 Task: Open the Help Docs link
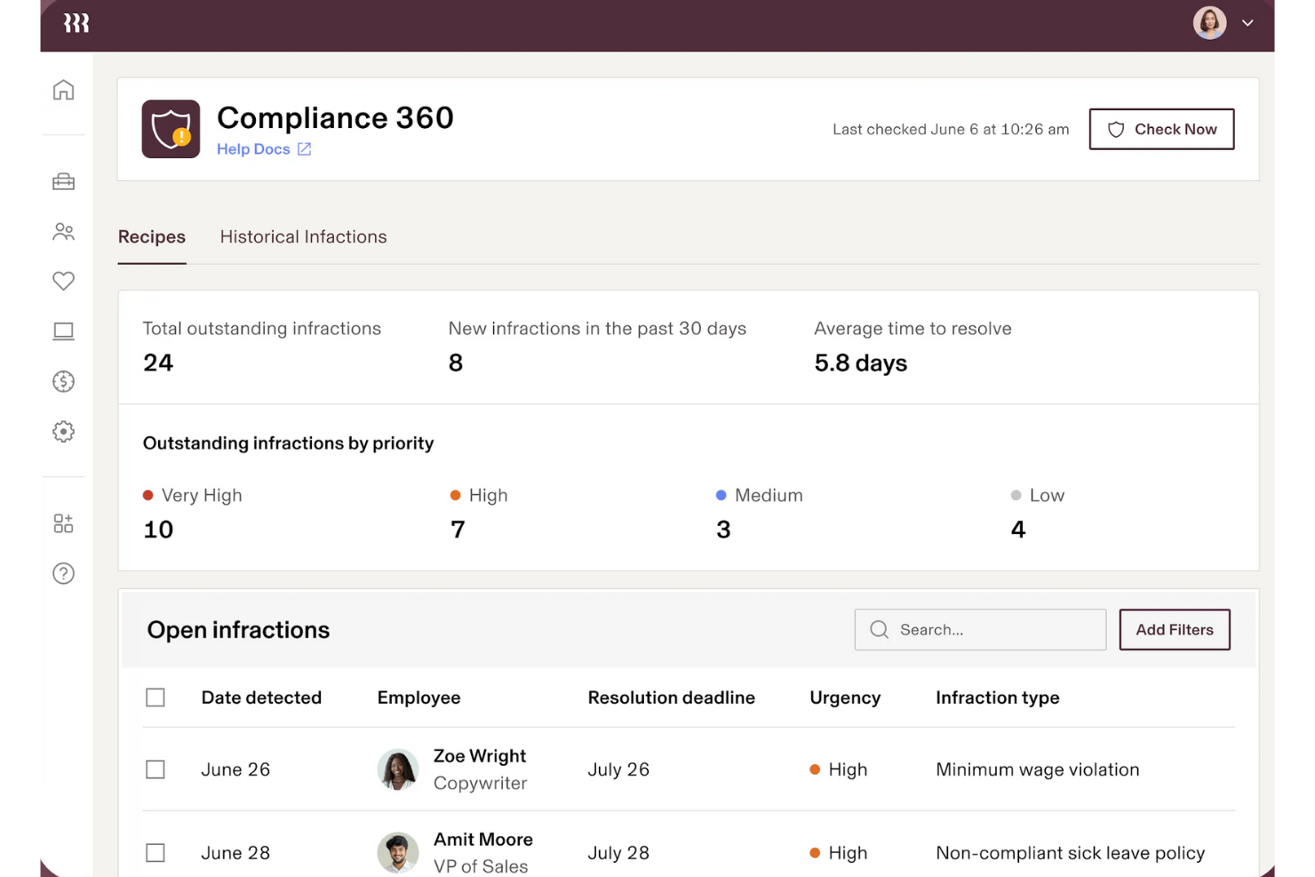pos(263,148)
